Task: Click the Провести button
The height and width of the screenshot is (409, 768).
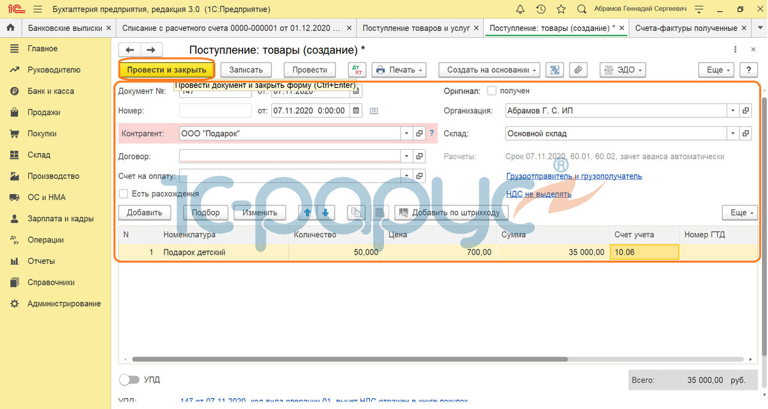Action: [310, 70]
